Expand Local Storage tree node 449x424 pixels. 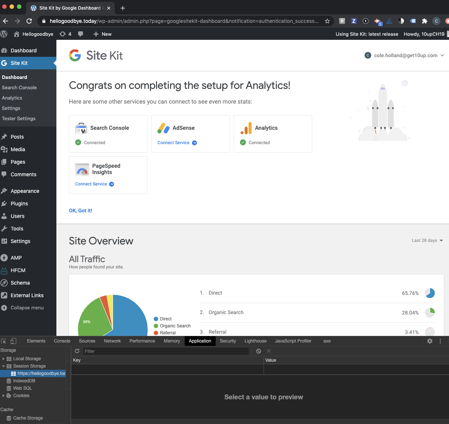tap(3, 359)
